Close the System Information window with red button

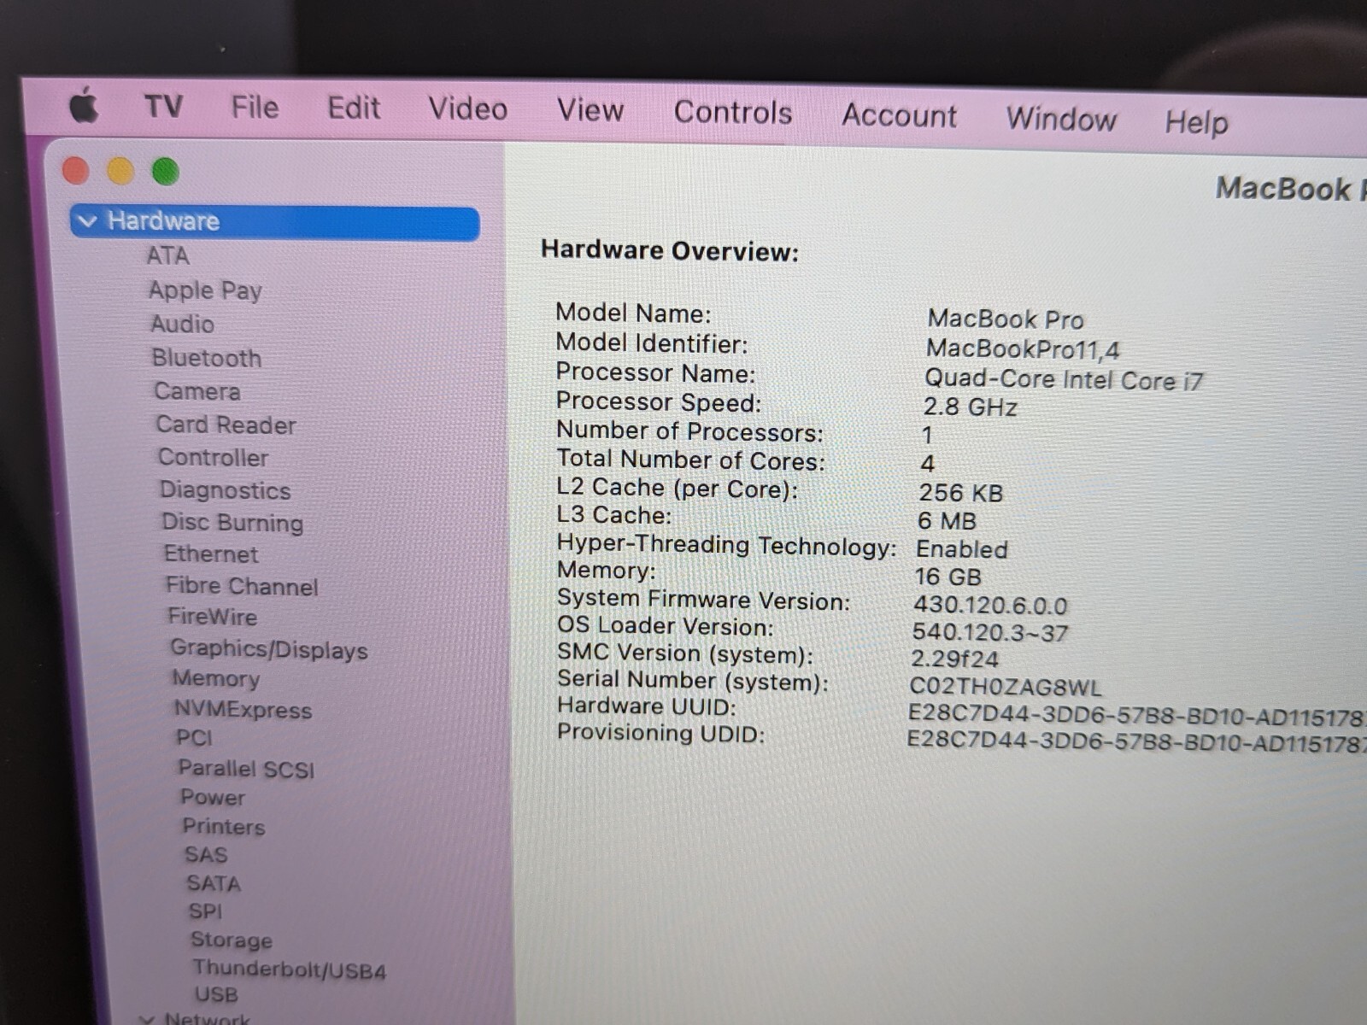(76, 171)
